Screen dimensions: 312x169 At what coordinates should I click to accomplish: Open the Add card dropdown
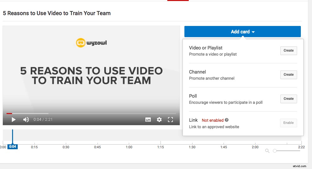click(x=242, y=32)
